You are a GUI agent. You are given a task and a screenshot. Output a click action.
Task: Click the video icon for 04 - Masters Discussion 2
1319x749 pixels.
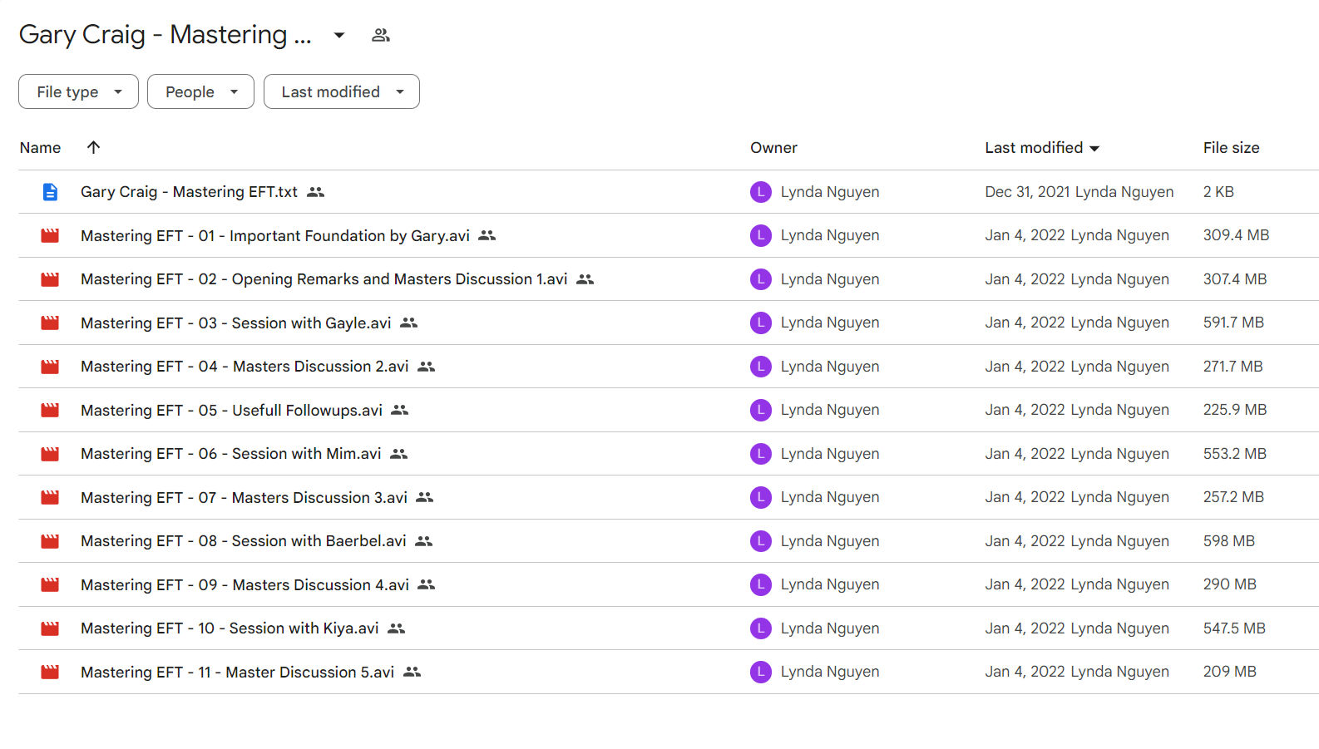pos(50,367)
